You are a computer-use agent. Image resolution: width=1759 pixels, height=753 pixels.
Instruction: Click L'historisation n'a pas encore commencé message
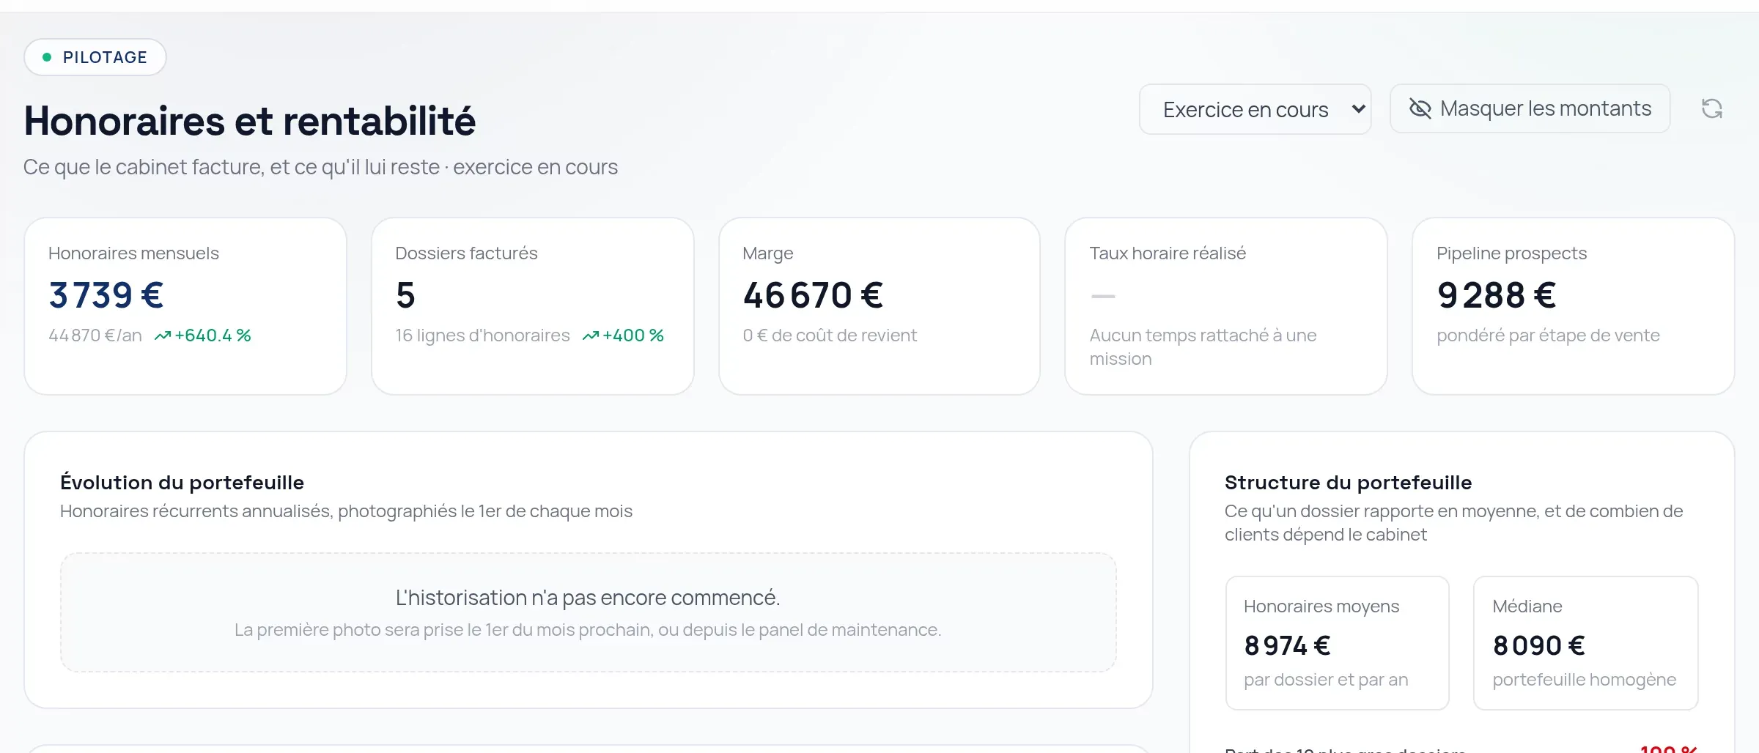tap(588, 598)
